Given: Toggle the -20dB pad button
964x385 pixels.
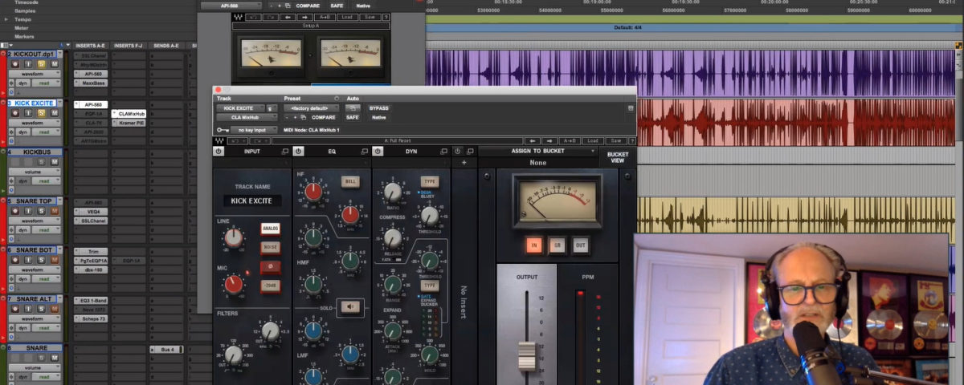Looking at the screenshot, I should [x=270, y=286].
